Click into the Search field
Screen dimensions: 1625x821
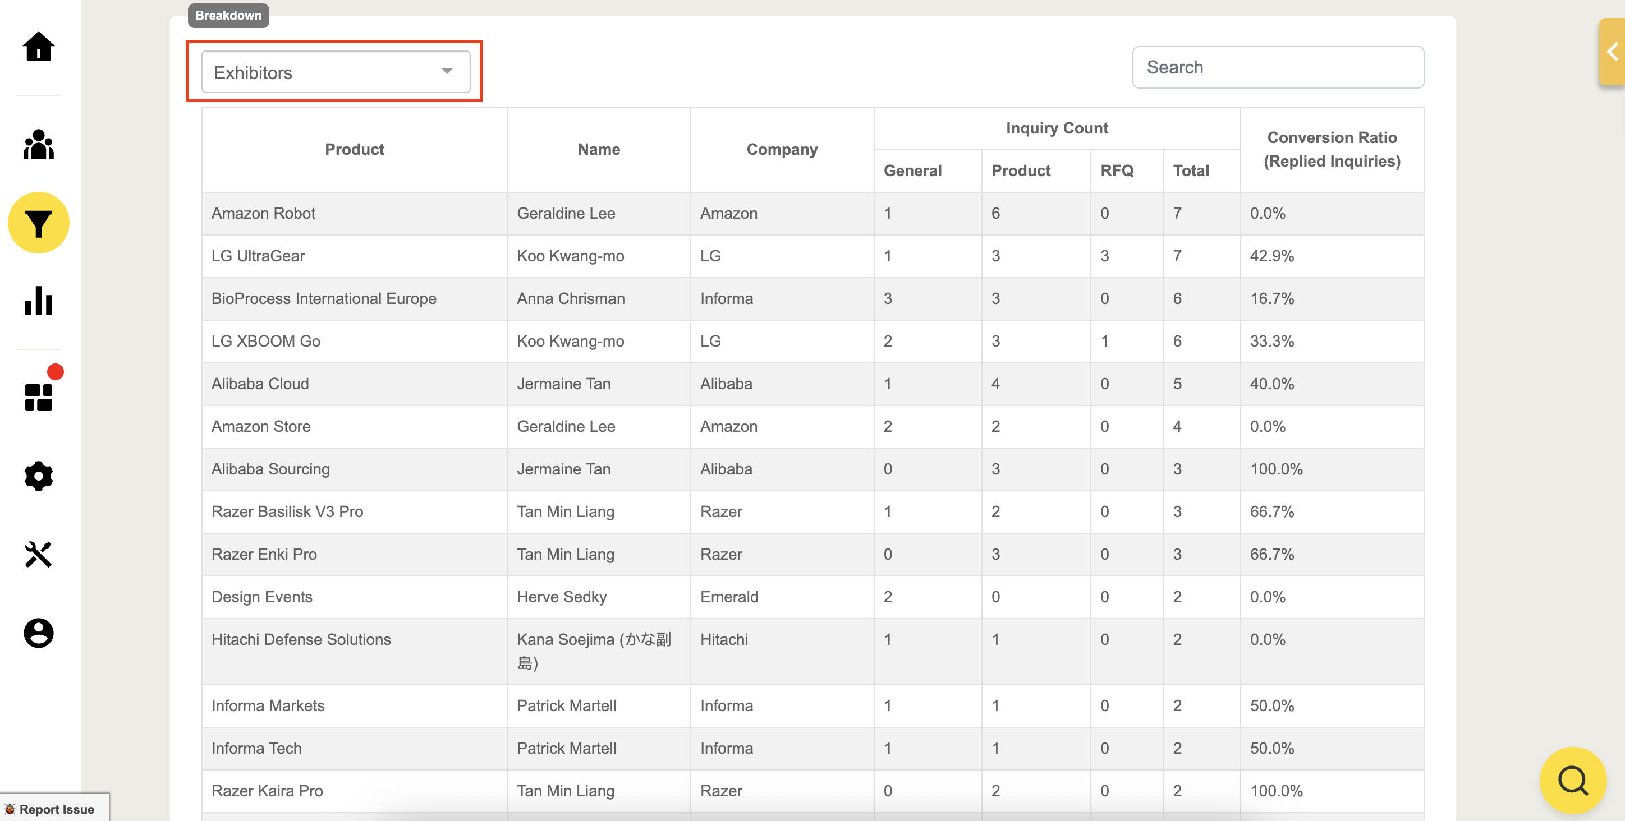(x=1278, y=67)
